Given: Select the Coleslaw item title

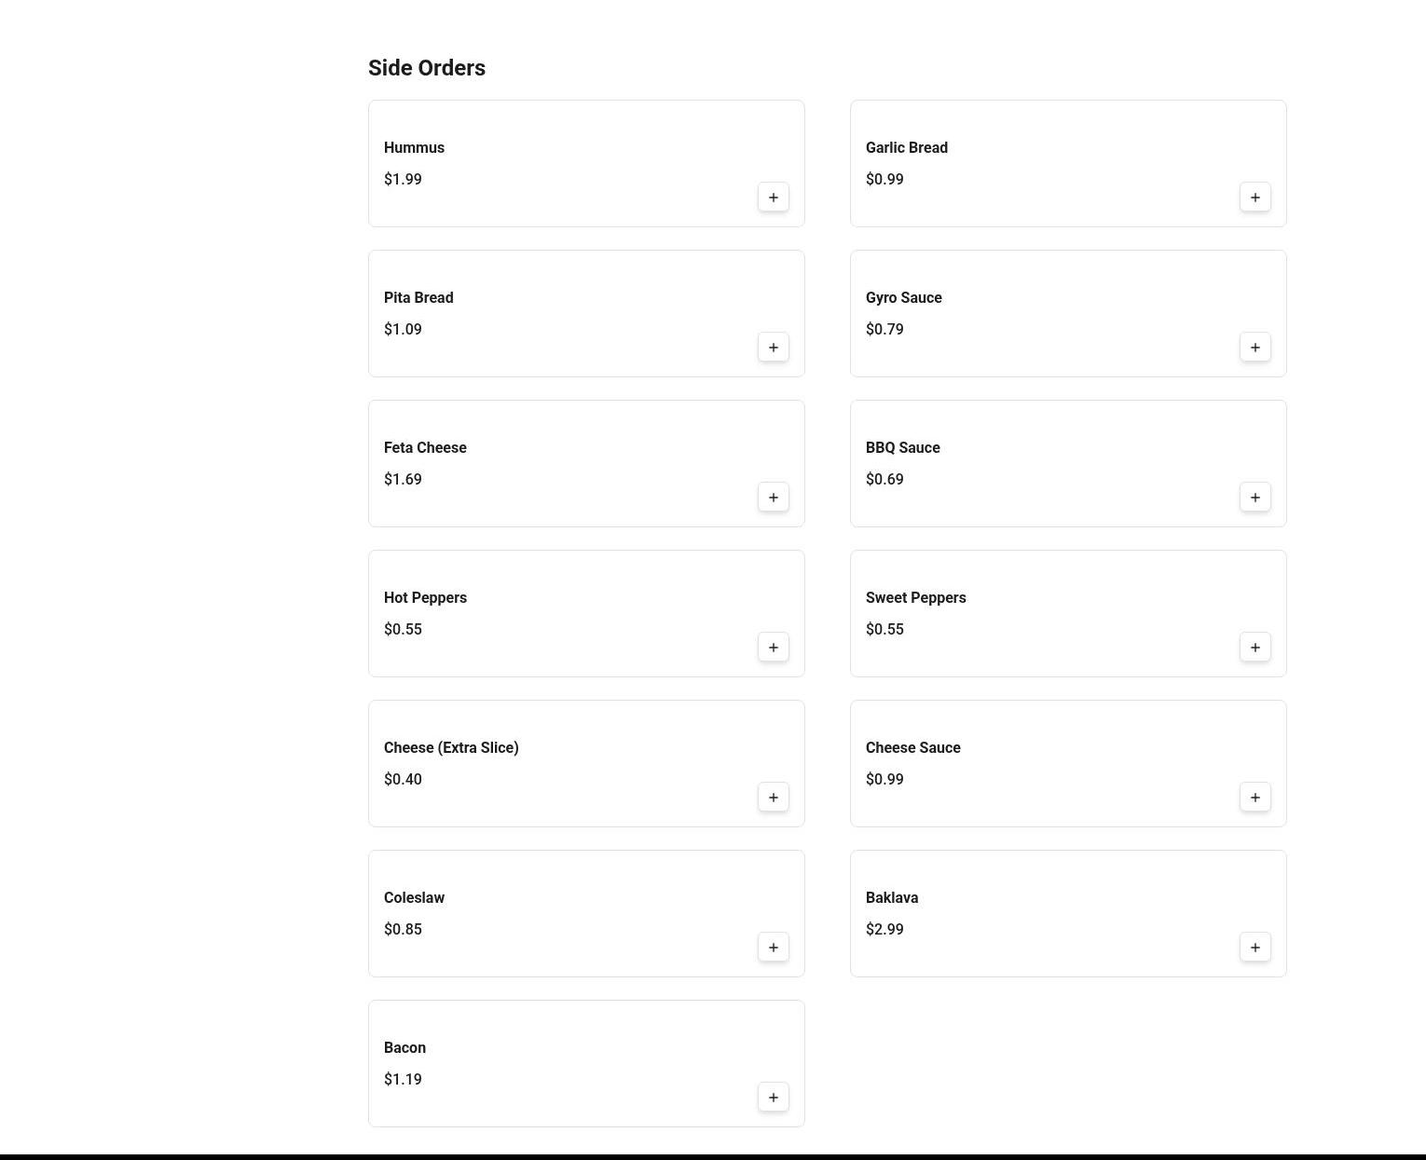Looking at the screenshot, I should [x=414, y=898].
